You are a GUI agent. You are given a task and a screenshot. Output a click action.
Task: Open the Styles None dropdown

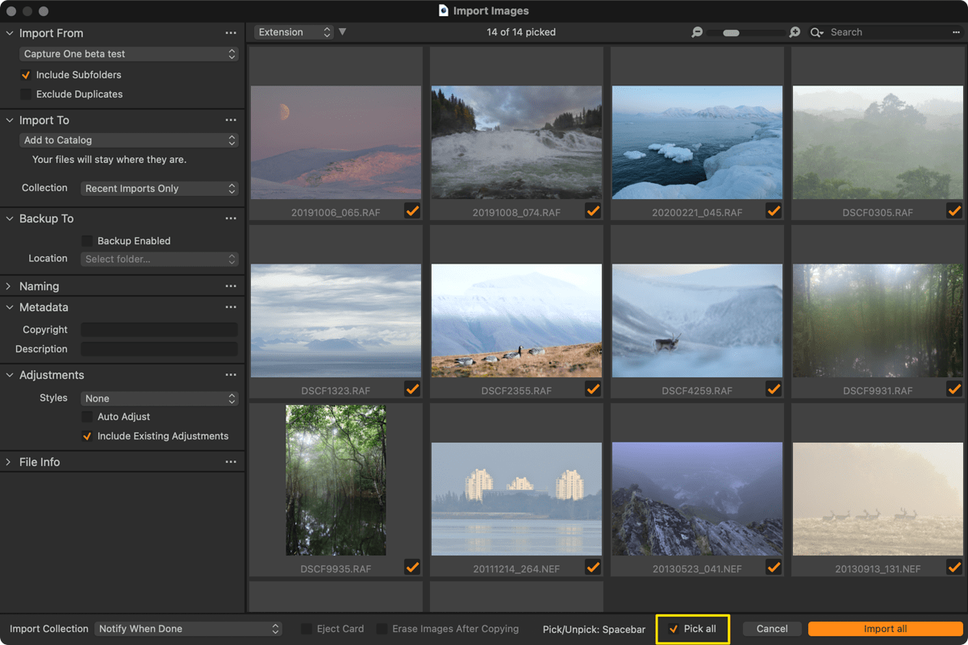(160, 398)
